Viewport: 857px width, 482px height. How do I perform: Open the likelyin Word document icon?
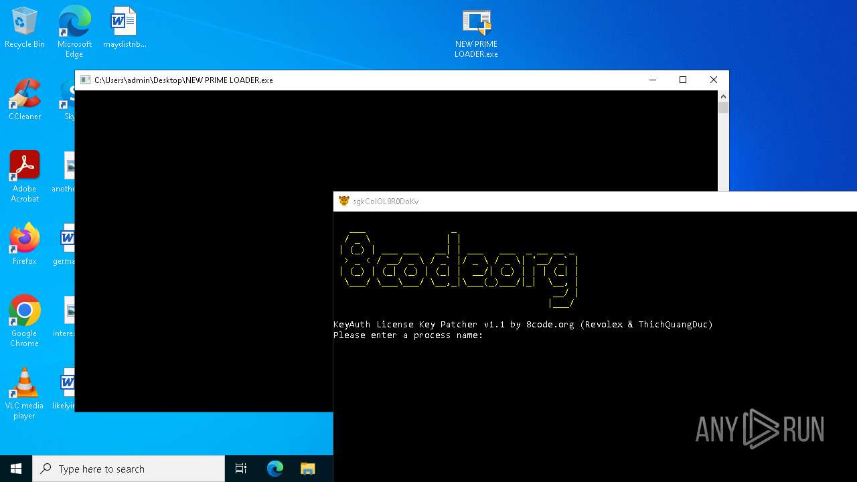point(66,388)
